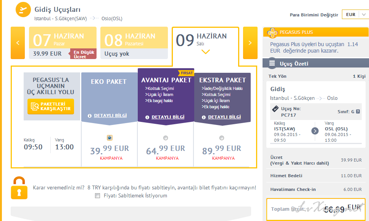Click the Avantaj Paket header
The height and width of the screenshot is (221, 369).
pyautogui.click(x=166, y=80)
